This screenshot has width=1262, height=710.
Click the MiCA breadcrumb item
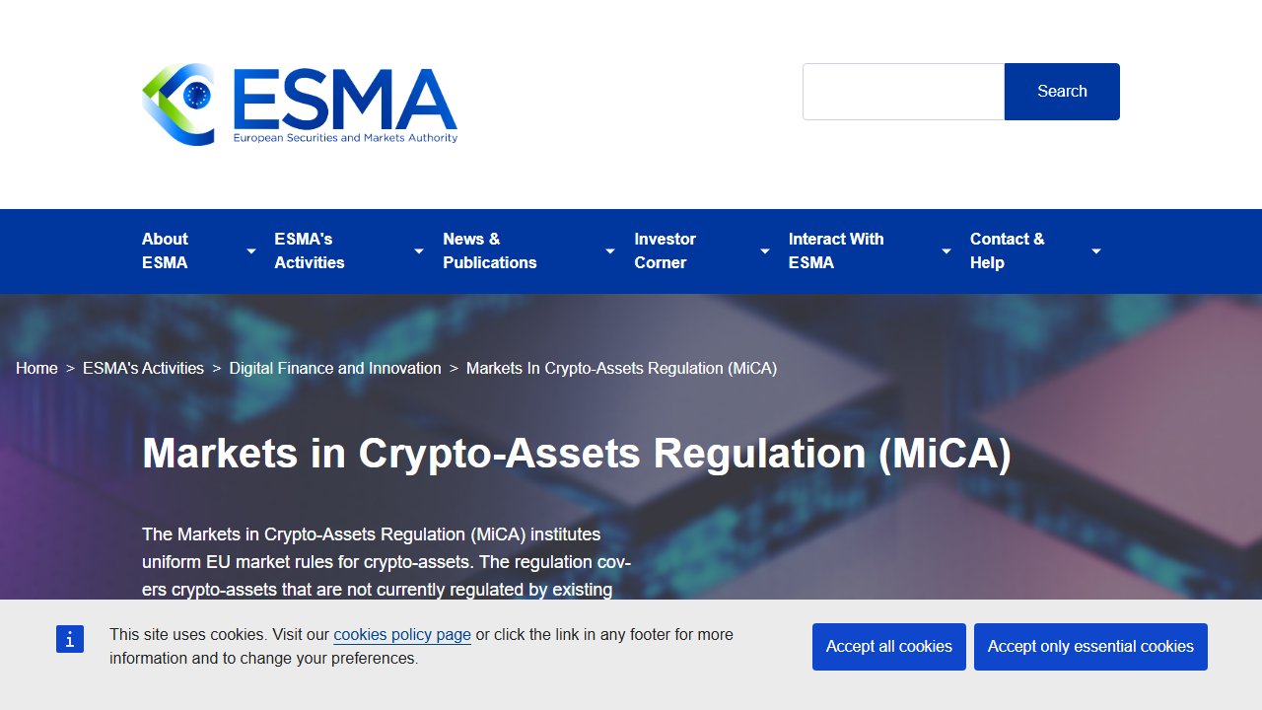621,368
